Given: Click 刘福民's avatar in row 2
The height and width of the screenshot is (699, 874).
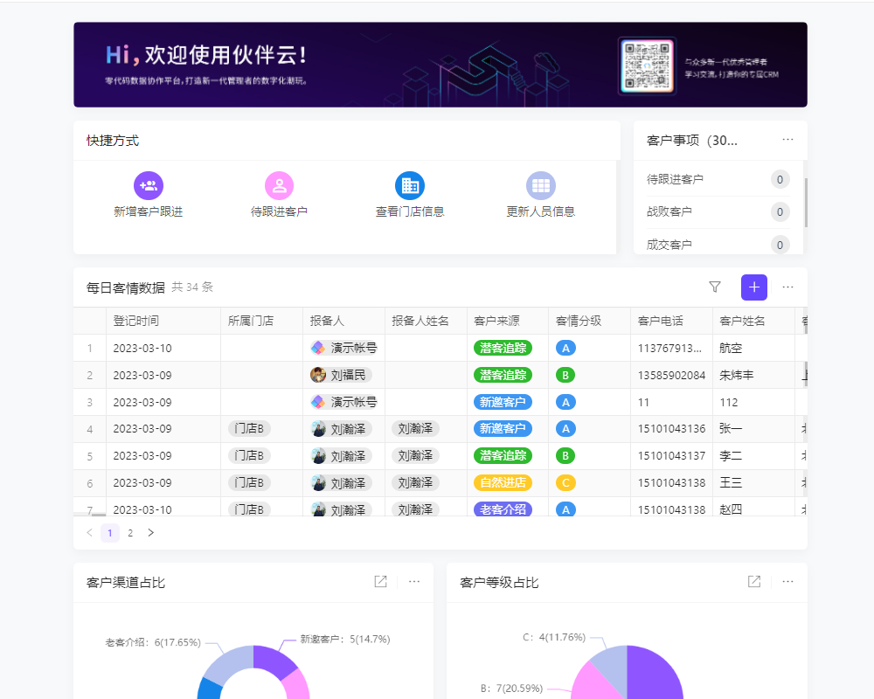Looking at the screenshot, I should coord(317,375).
